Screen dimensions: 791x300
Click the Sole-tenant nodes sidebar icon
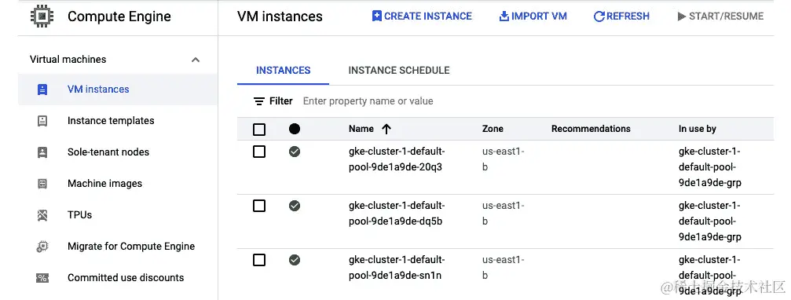[42, 152]
